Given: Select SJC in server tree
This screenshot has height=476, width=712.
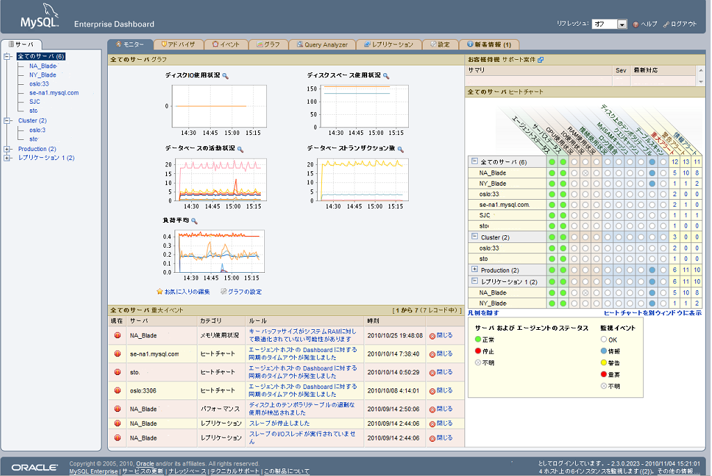Looking at the screenshot, I should click(x=35, y=102).
